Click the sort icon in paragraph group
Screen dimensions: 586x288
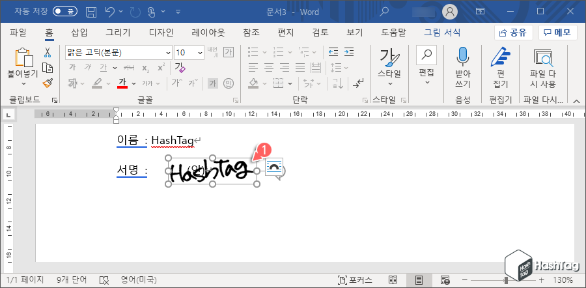[x=338, y=83]
